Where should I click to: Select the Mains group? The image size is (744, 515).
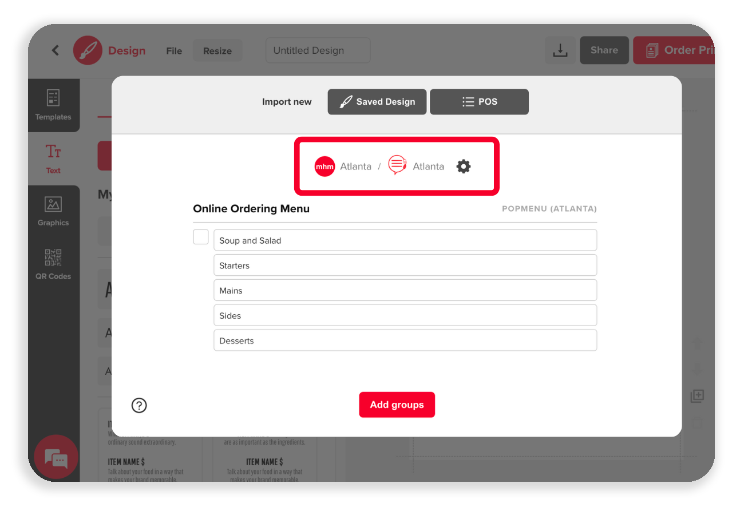point(405,291)
